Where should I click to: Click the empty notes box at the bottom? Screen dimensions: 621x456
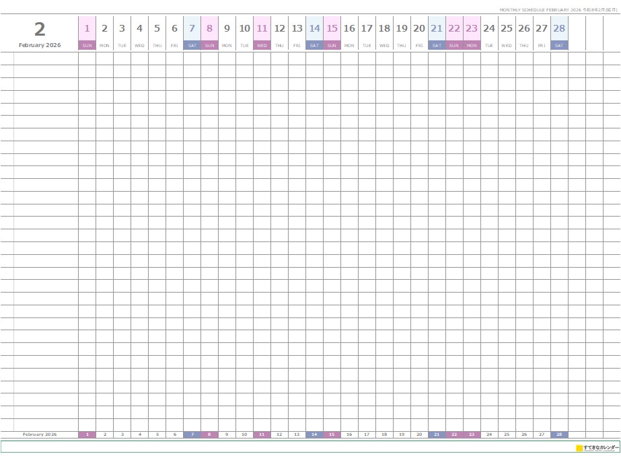pos(289,447)
